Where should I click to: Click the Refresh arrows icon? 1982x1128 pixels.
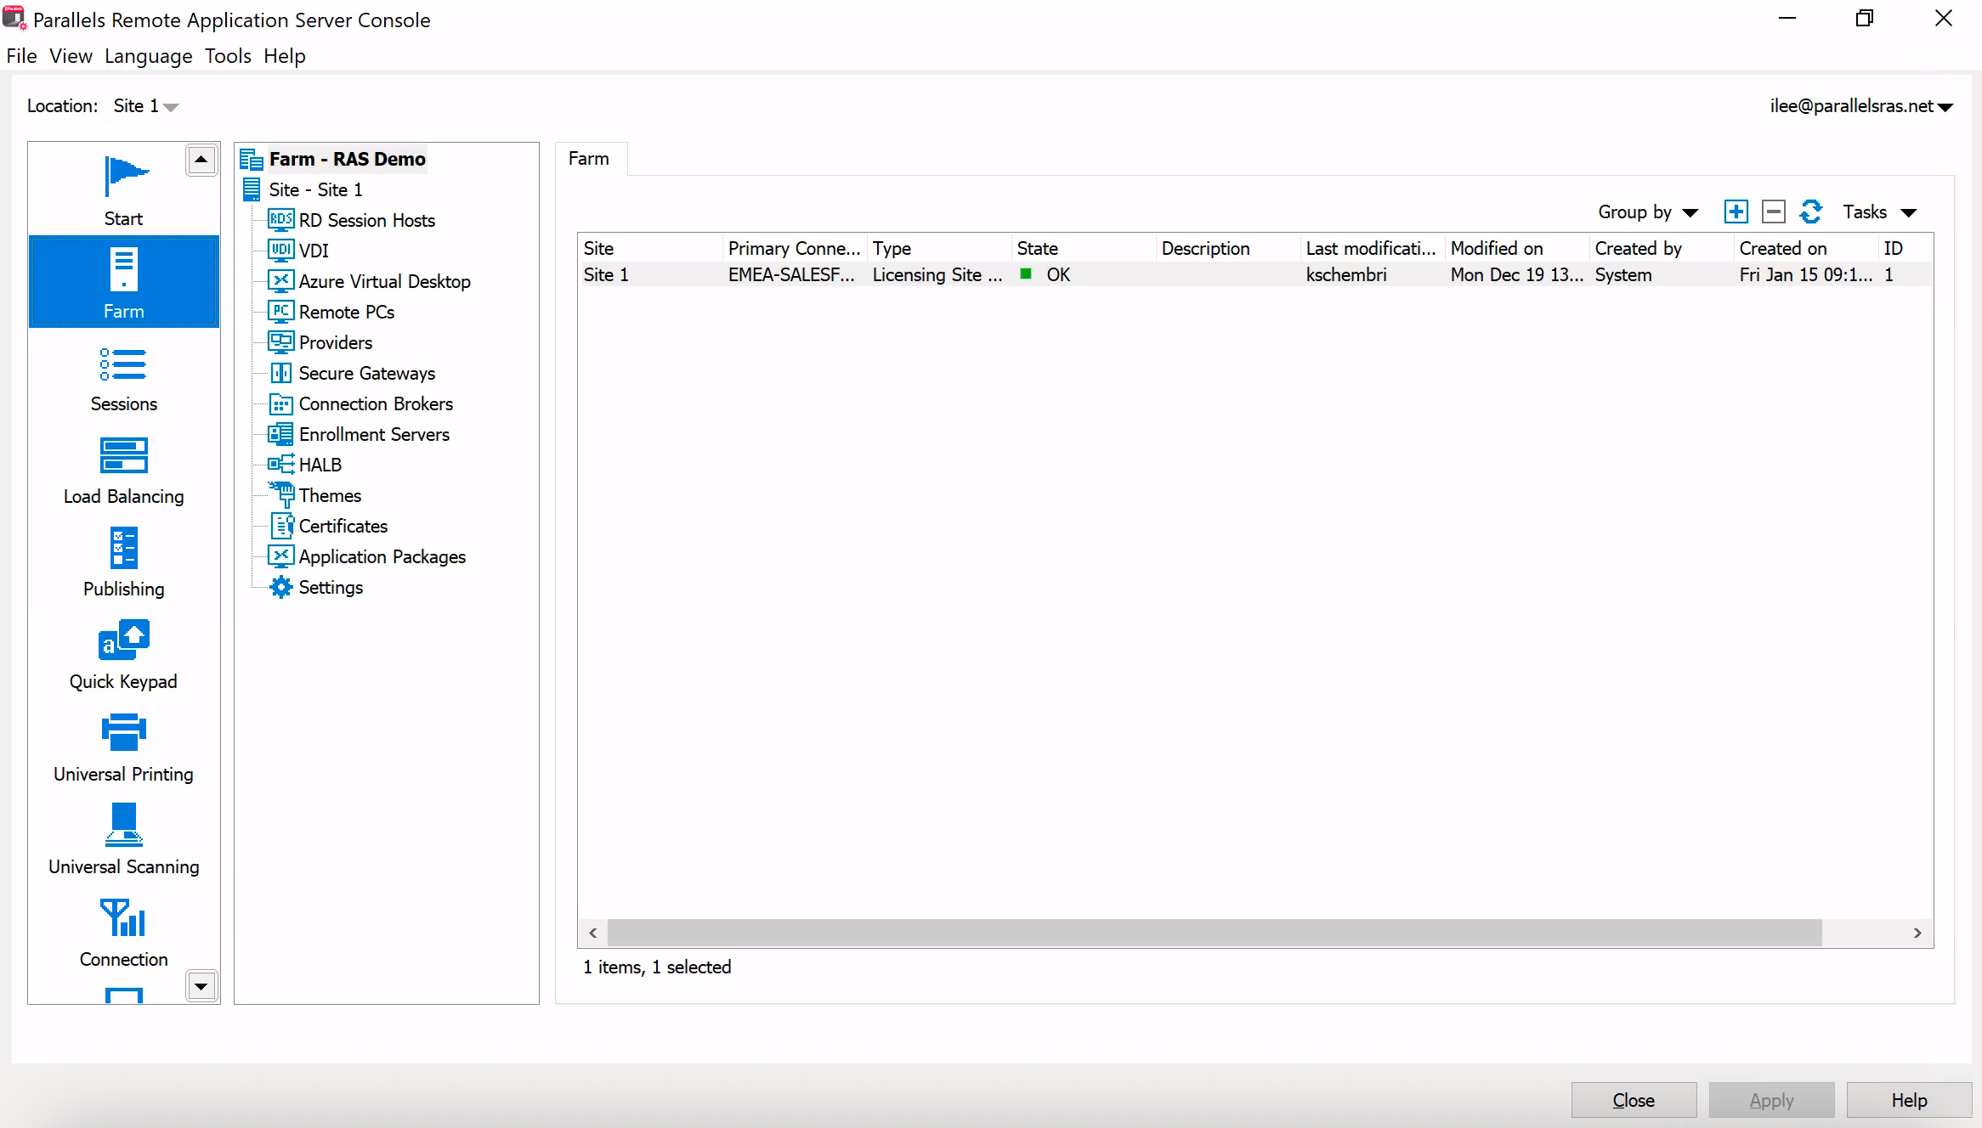point(1811,211)
